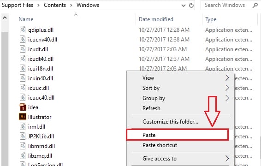Click the refresh icon beside address bar
Viewport: 261px width, 166px height.
[x=191, y=5]
